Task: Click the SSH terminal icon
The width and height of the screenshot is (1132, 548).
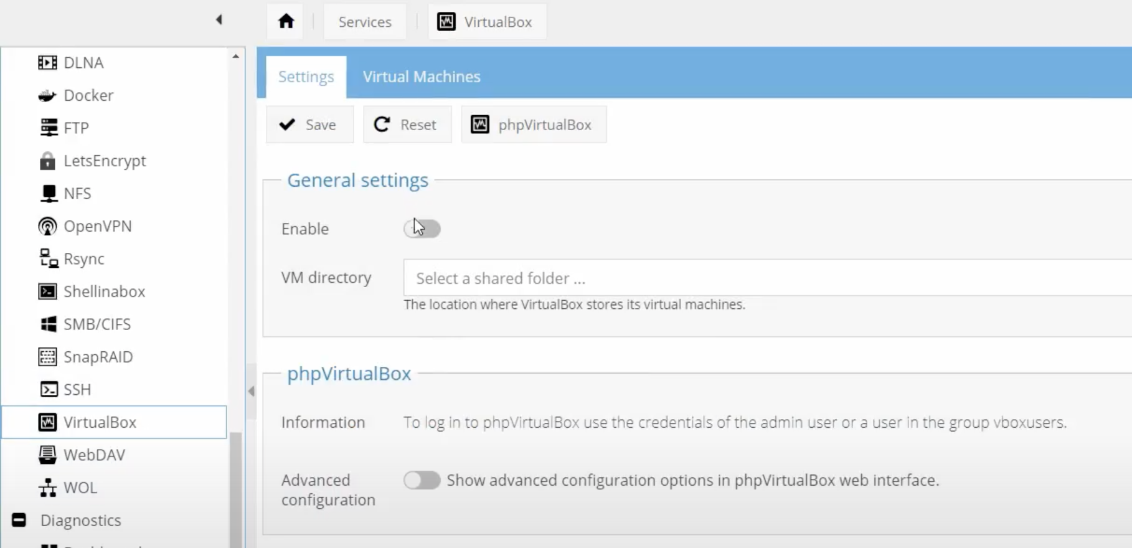Action: click(47, 390)
